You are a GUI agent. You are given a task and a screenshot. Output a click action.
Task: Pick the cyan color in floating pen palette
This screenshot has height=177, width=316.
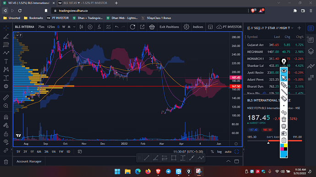(x=282, y=145)
